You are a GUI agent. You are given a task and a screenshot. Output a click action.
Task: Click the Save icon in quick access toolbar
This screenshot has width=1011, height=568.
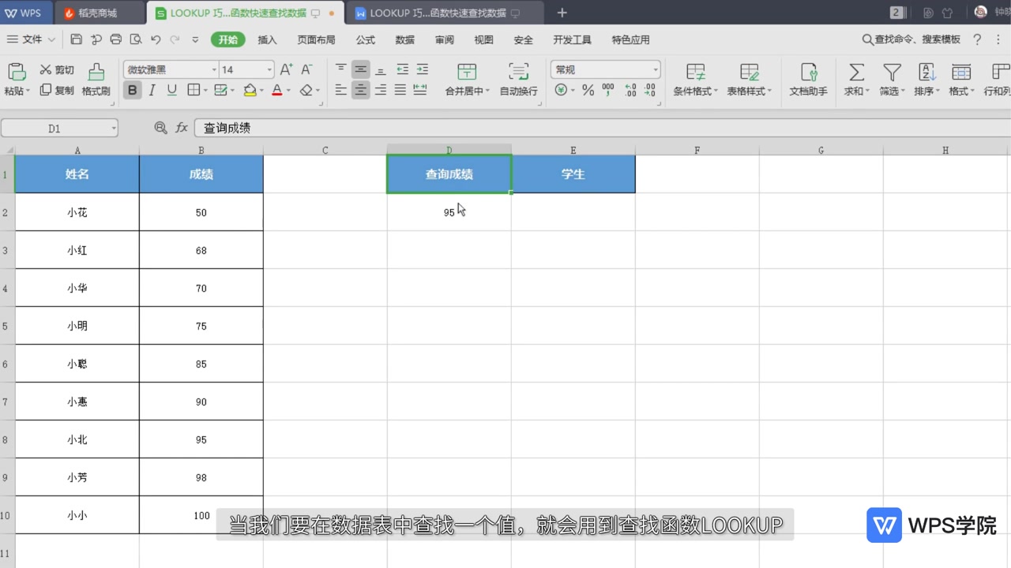click(x=77, y=39)
